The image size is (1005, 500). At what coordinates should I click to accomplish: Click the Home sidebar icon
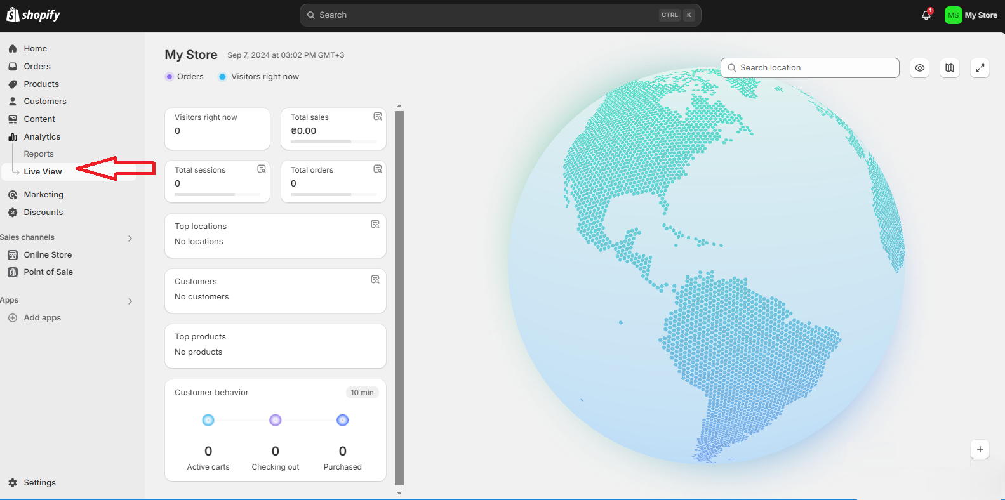(13, 48)
